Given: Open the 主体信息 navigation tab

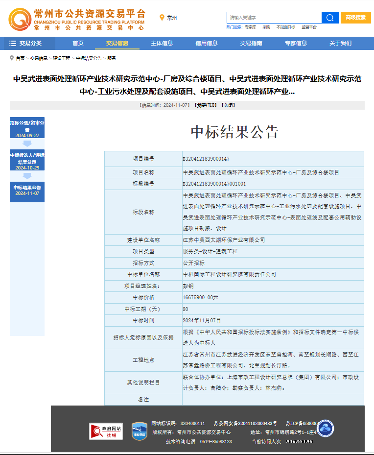Looking at the screenshot, I should click(162, 43).
